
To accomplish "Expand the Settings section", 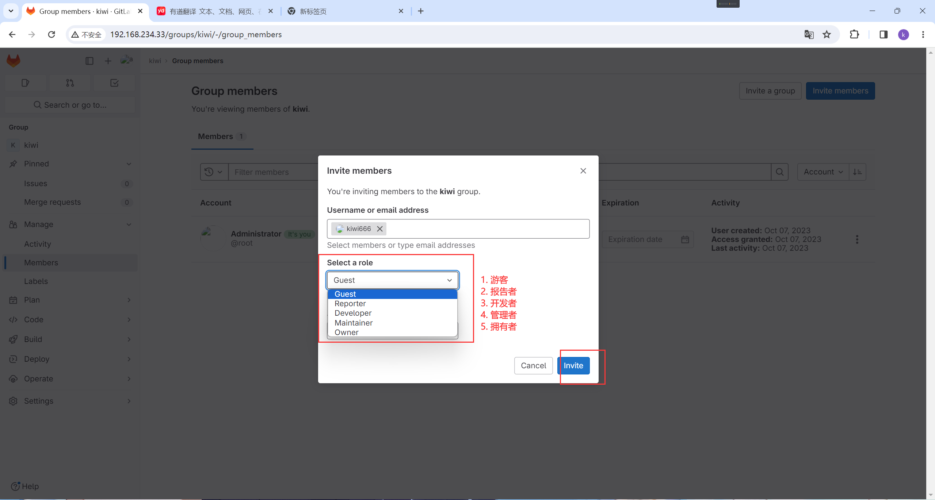I will pyautogui.click(x=70, y=401).
